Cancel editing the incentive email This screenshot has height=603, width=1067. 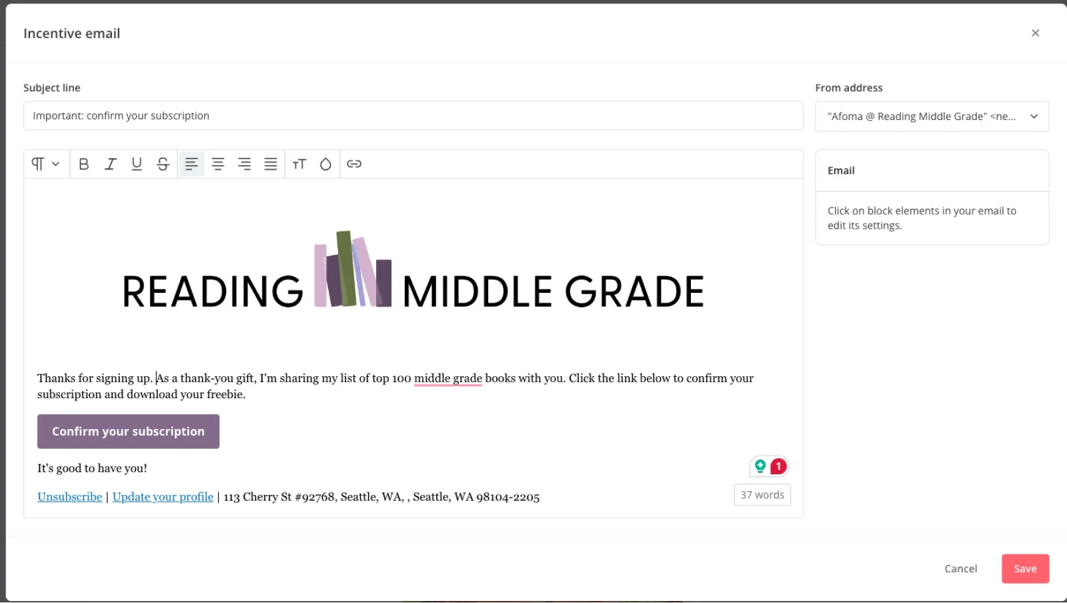[x=960, y=569]
